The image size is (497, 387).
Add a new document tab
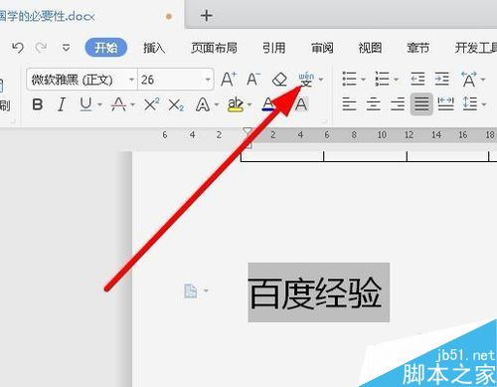(206, 16)
